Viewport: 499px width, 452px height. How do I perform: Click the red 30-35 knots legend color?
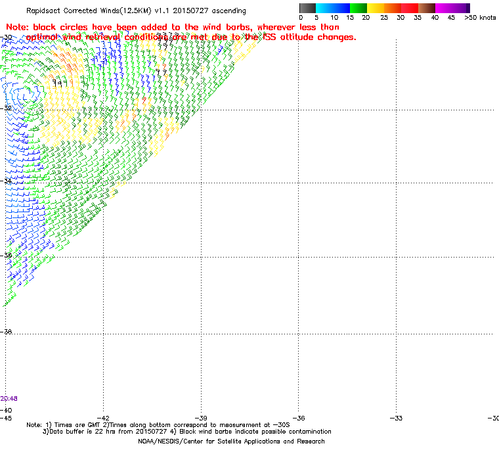[410, 8]
